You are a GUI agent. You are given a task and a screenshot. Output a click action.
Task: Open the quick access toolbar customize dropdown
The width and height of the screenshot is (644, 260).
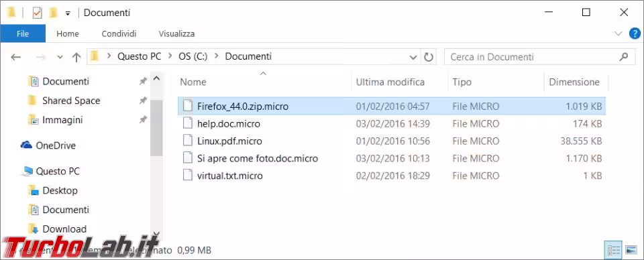point(68,13)
